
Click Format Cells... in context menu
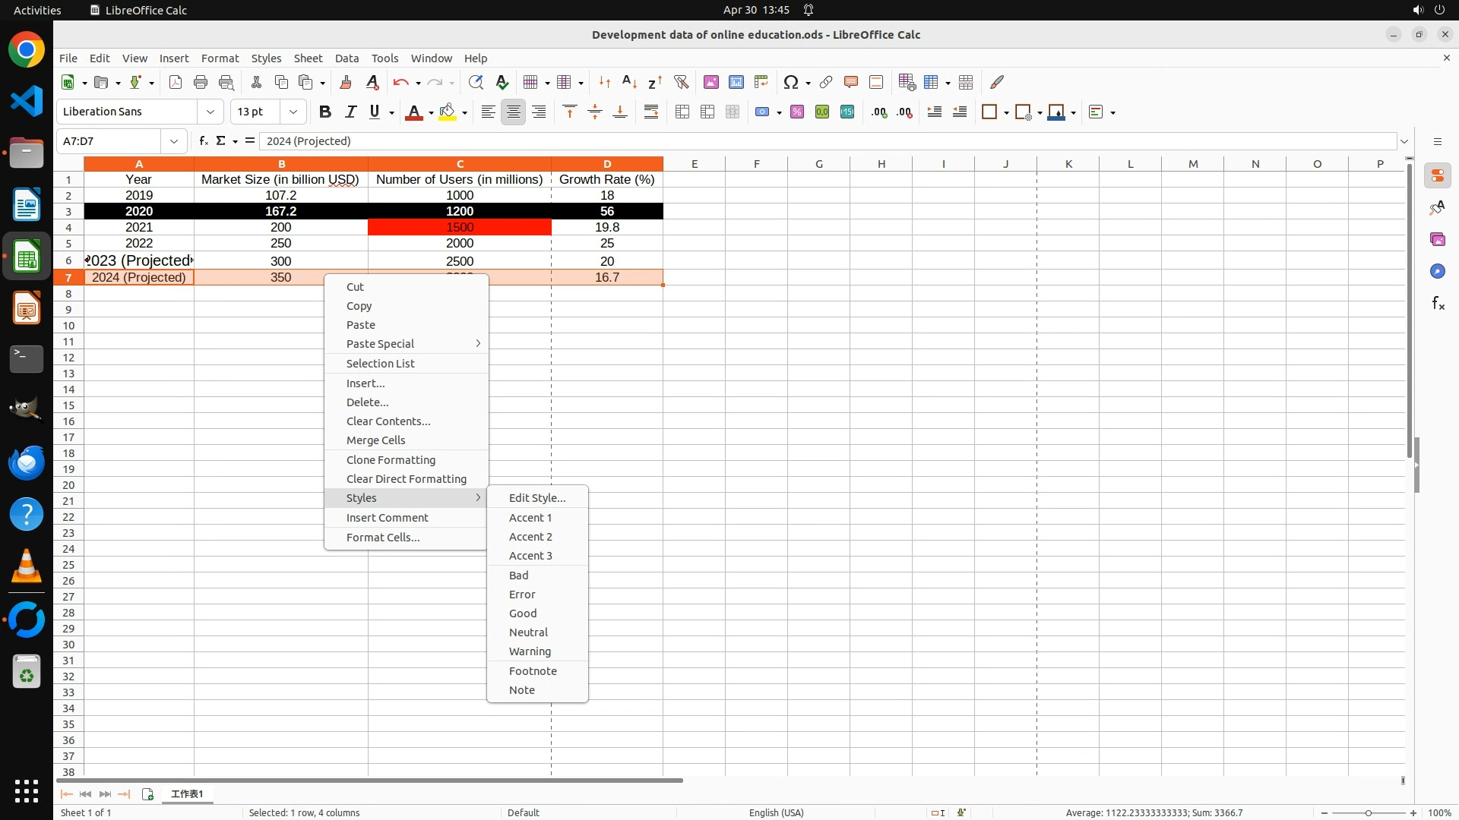(382, 538)
